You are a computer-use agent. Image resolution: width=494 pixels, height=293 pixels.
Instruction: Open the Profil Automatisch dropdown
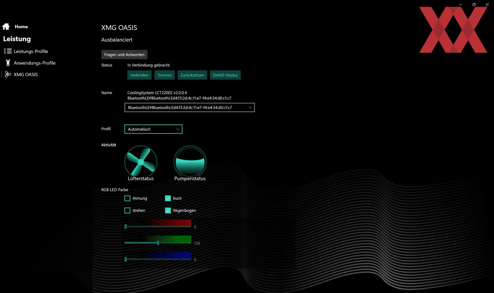[153, 129]
